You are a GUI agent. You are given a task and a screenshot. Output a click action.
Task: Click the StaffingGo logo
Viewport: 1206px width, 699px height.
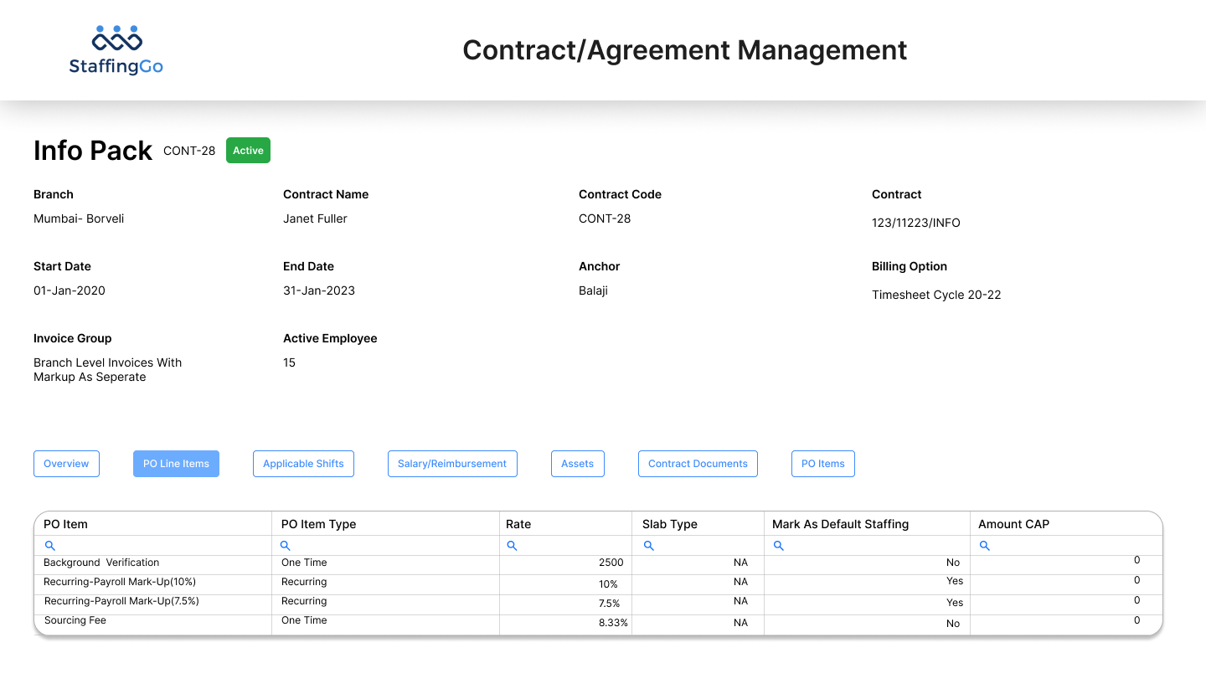(116, 50)
